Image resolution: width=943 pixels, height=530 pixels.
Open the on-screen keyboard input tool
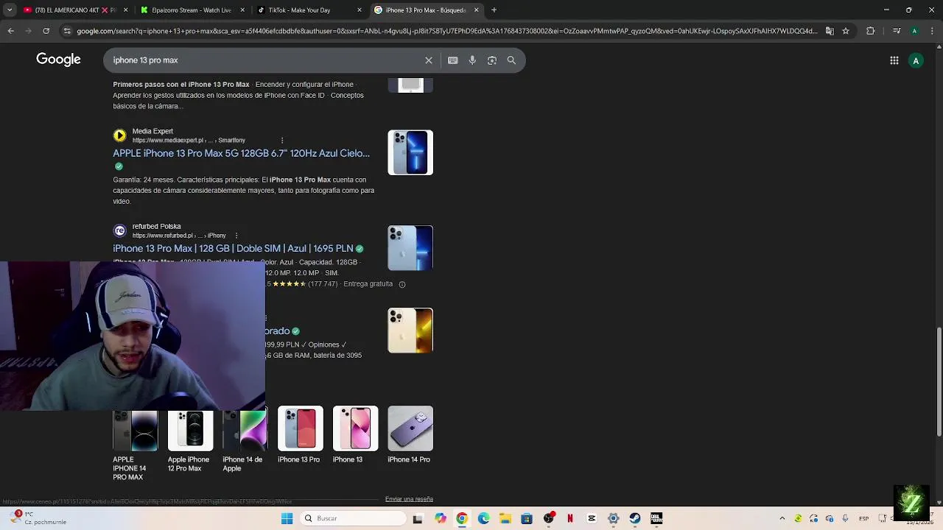pos(452,60)
